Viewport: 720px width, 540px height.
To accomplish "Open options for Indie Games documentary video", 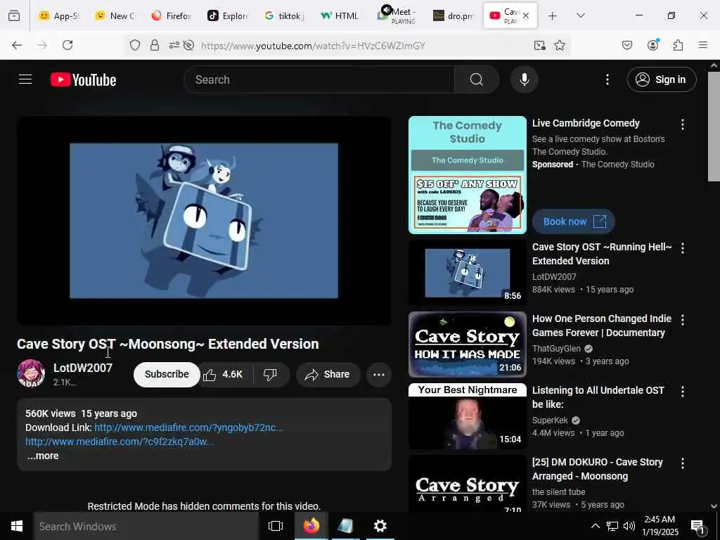I will click(682, 320).
